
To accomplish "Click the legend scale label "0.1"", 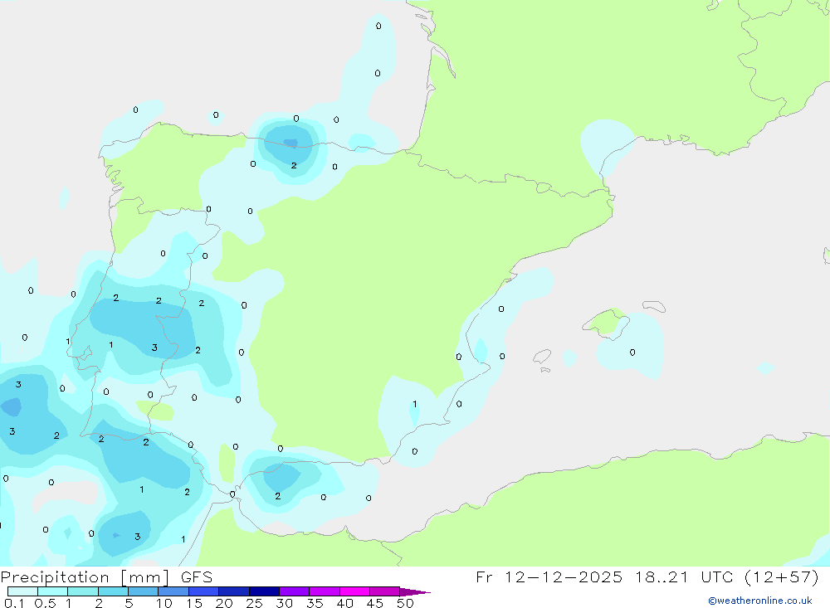I will pos(14,603).
